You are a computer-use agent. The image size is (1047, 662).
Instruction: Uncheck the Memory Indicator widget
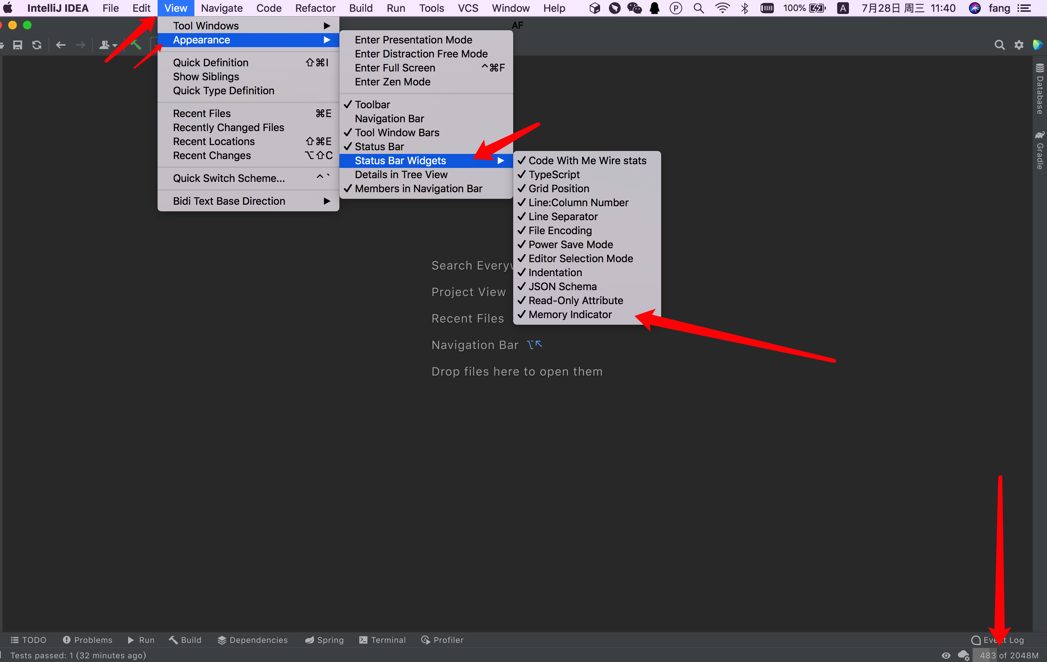(x=570, y=314)
